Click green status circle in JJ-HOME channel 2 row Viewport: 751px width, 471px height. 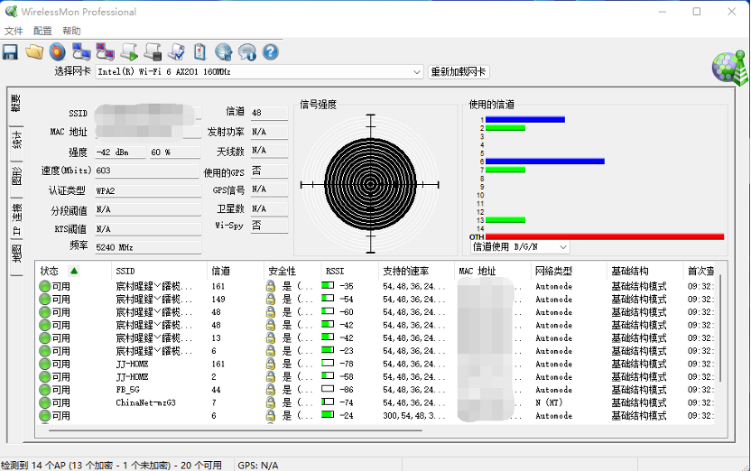(x=44, y=377)
